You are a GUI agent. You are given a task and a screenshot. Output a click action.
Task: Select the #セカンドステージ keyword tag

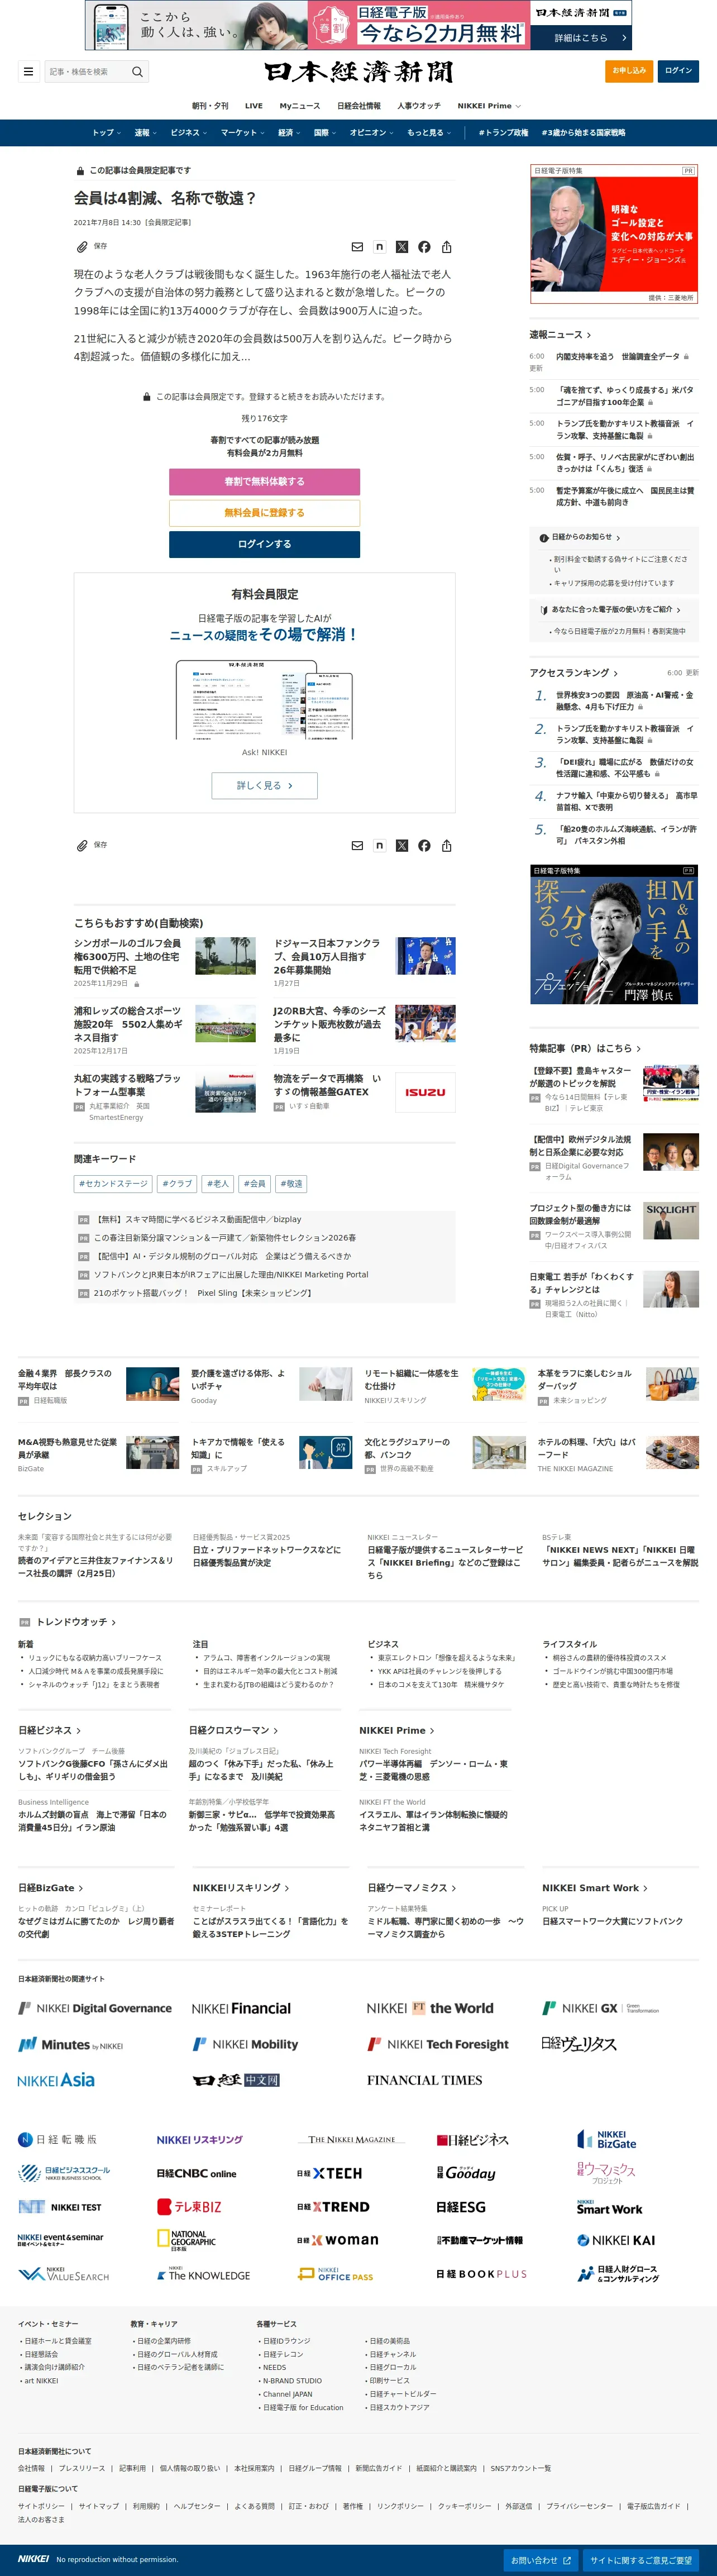(113, 1184)
